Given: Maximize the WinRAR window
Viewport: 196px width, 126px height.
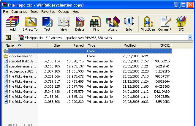Looking at the screenshot, I should pos(184,5).
